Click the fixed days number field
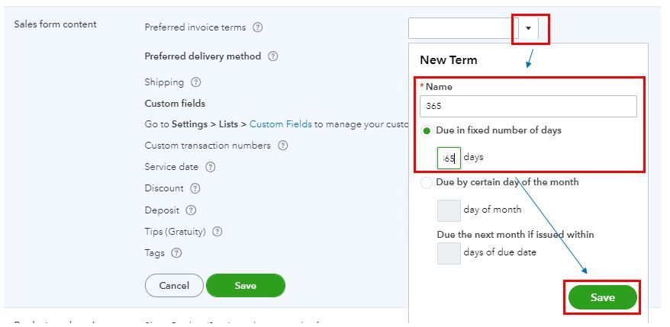Screen dimensions: 670x327 coord(449,158)
